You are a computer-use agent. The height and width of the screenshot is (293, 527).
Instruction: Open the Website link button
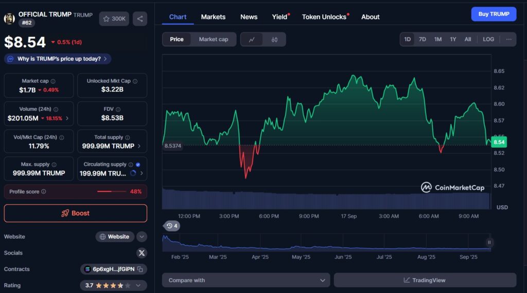pyautogui.click(x=115, y=237)
